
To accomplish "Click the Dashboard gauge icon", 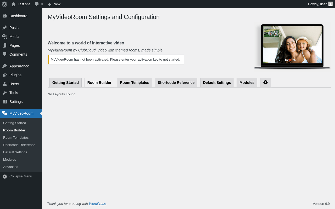I will 5,16.
